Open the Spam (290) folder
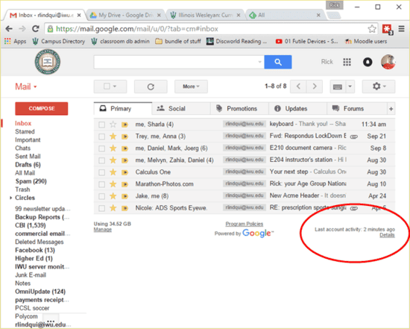Image resolution: width=410 pixels, height=329 pixels. coord(31,181)
